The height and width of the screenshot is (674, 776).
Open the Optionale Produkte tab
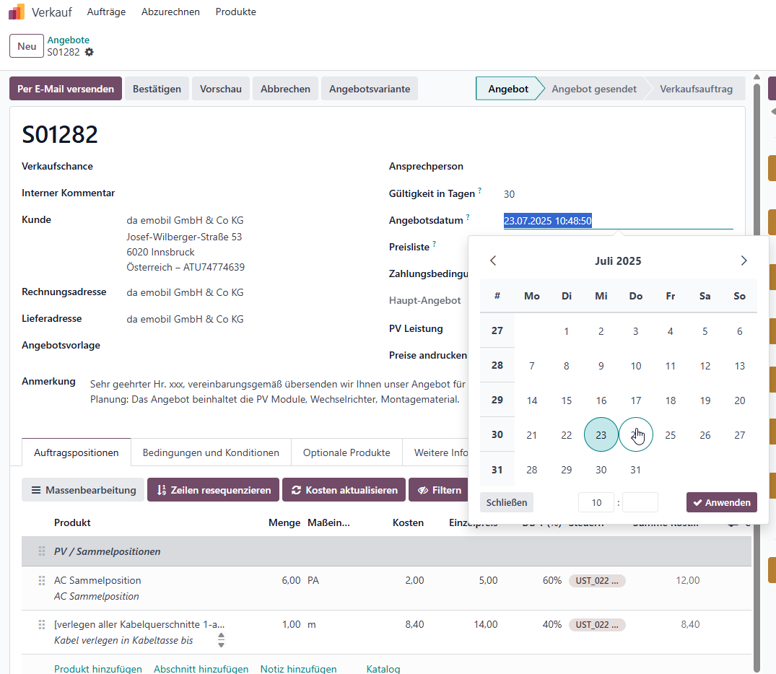346,452
